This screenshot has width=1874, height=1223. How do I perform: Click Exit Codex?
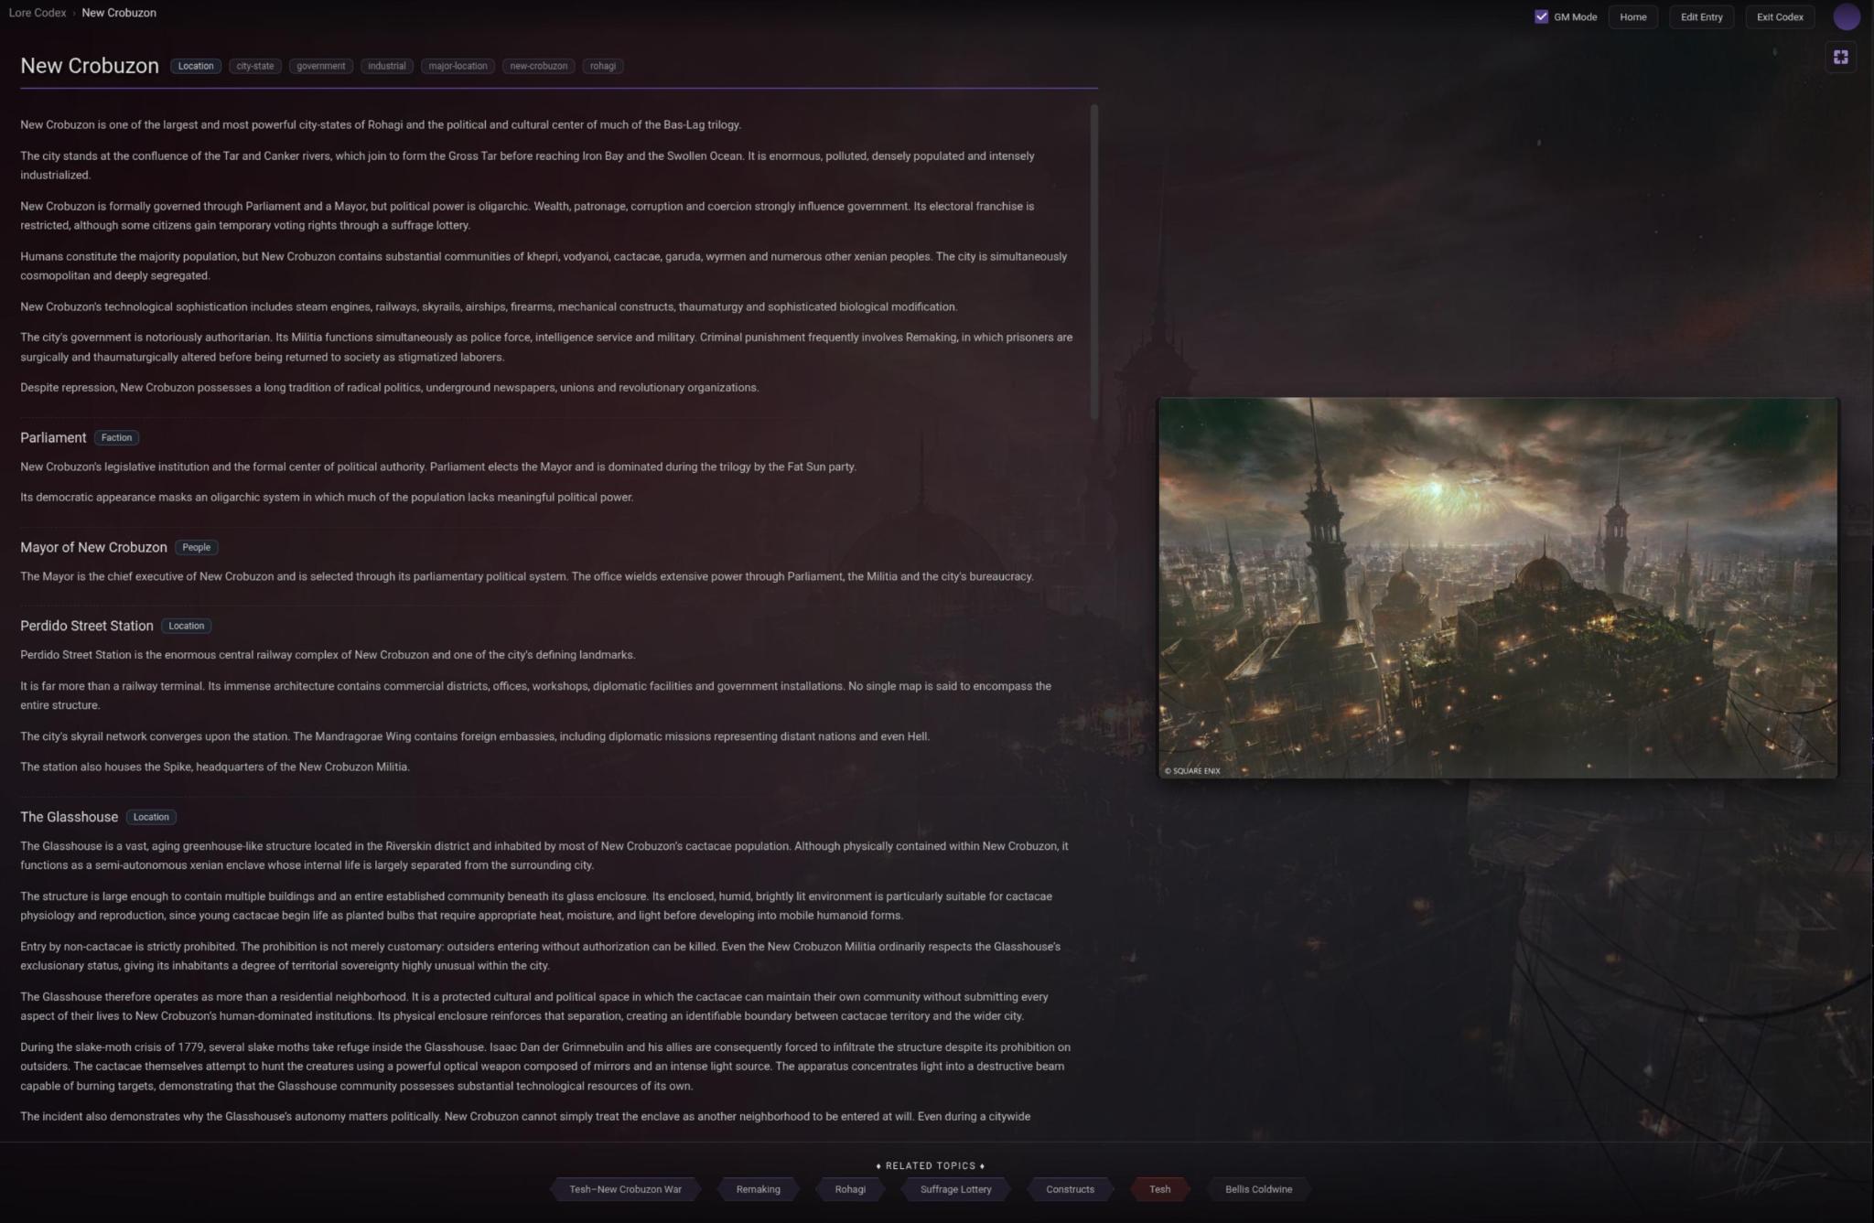click(x=1780, y=16)
